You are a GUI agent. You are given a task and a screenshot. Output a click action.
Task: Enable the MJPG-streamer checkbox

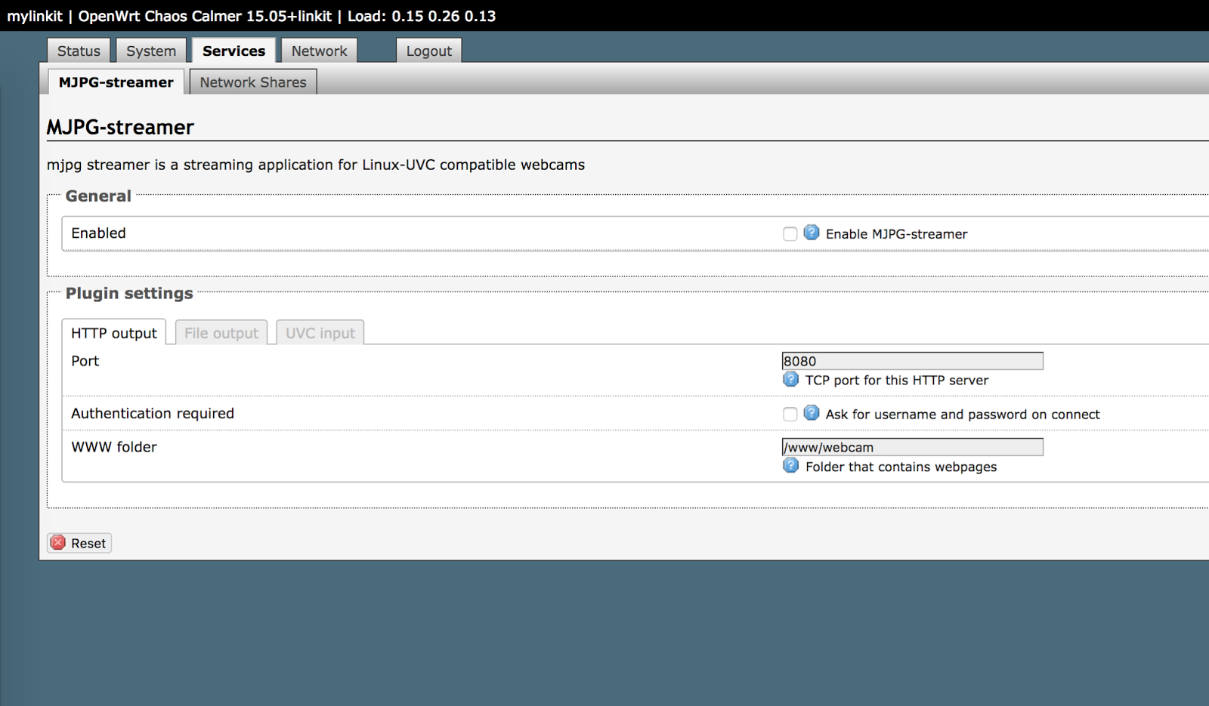(790, 234)
